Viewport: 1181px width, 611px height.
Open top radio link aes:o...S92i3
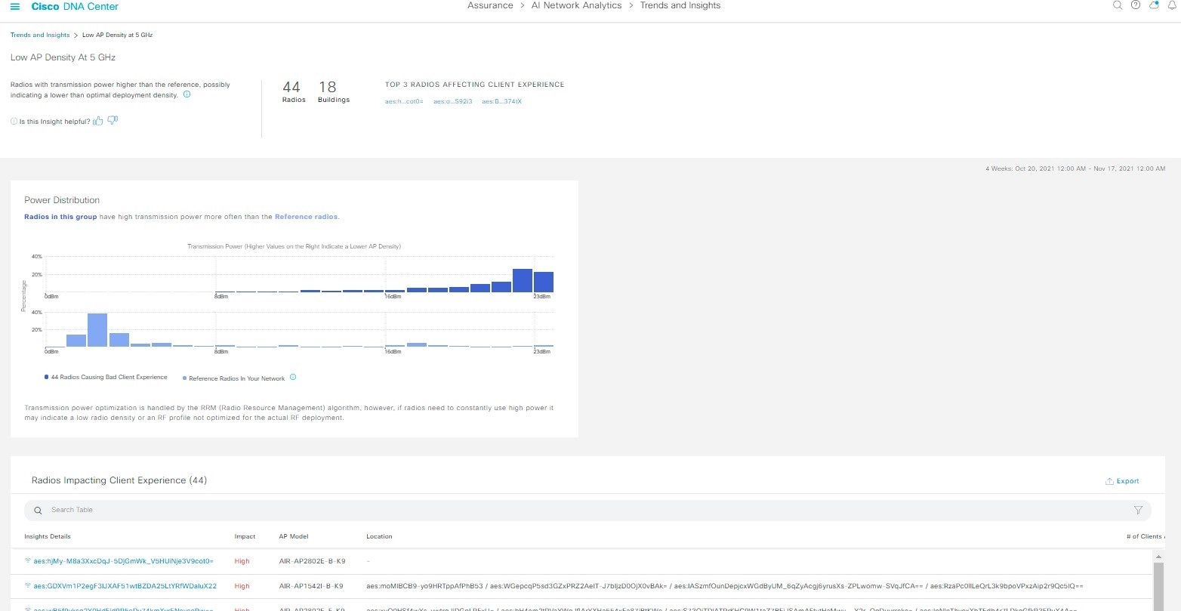tap(452, 101)
